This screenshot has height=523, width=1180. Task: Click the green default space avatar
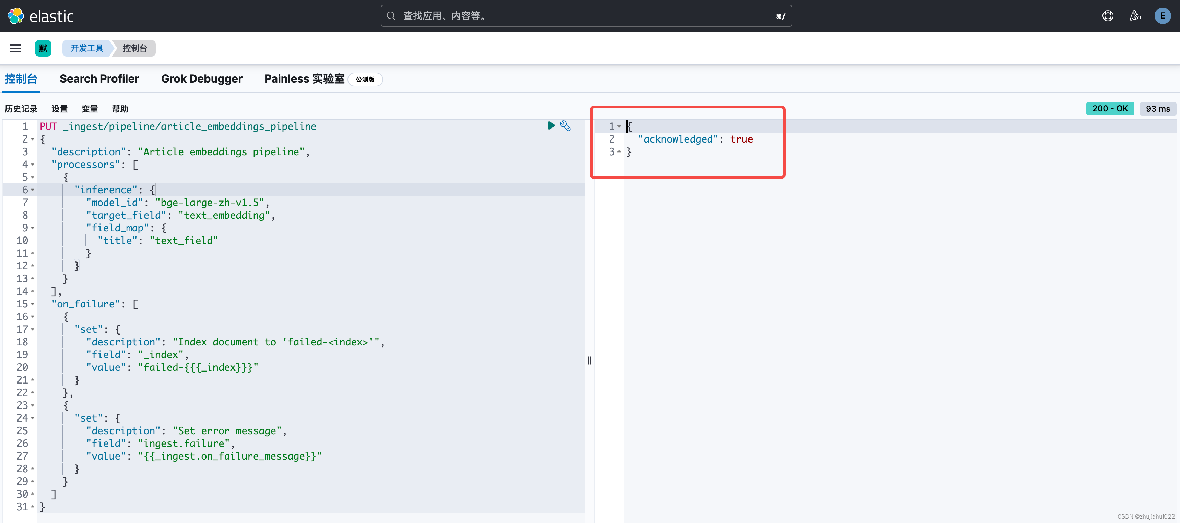pos(43,49)
